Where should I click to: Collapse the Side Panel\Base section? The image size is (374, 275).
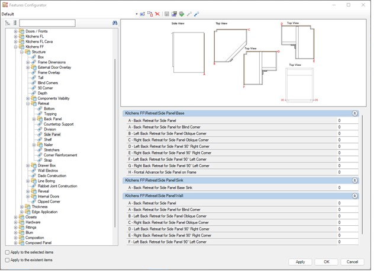point(354,113)
